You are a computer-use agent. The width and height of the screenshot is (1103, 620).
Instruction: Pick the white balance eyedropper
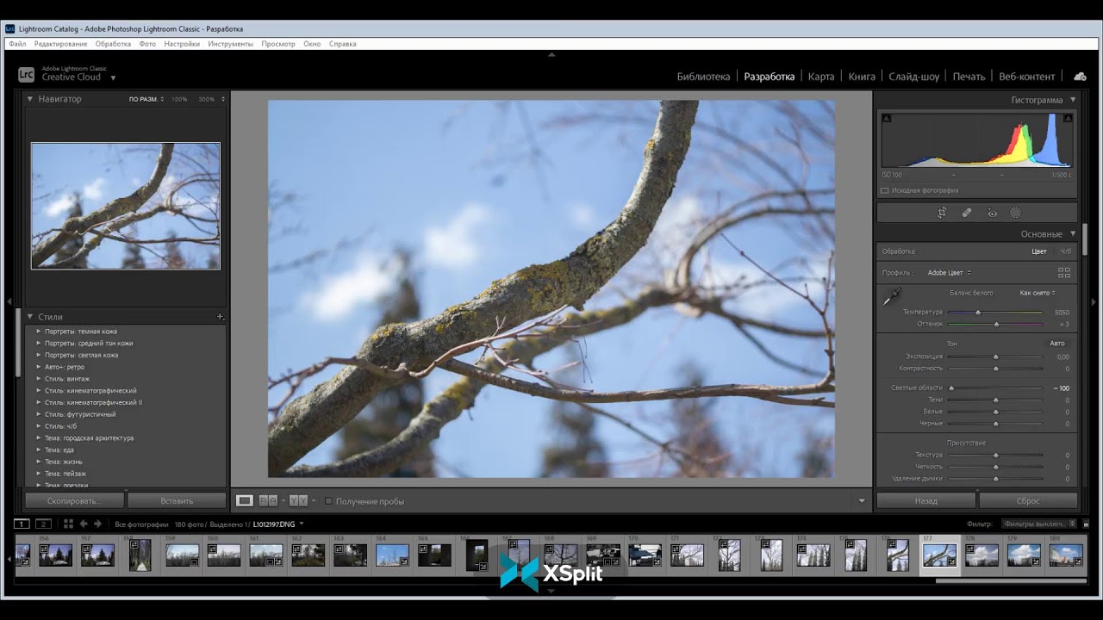pos(892,298)
